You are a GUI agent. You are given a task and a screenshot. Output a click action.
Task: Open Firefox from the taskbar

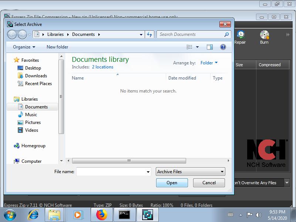pos(101,215)
